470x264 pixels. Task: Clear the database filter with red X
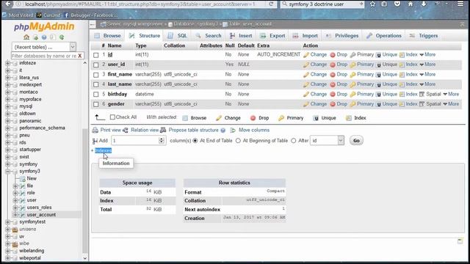click(x=80, y=56)
